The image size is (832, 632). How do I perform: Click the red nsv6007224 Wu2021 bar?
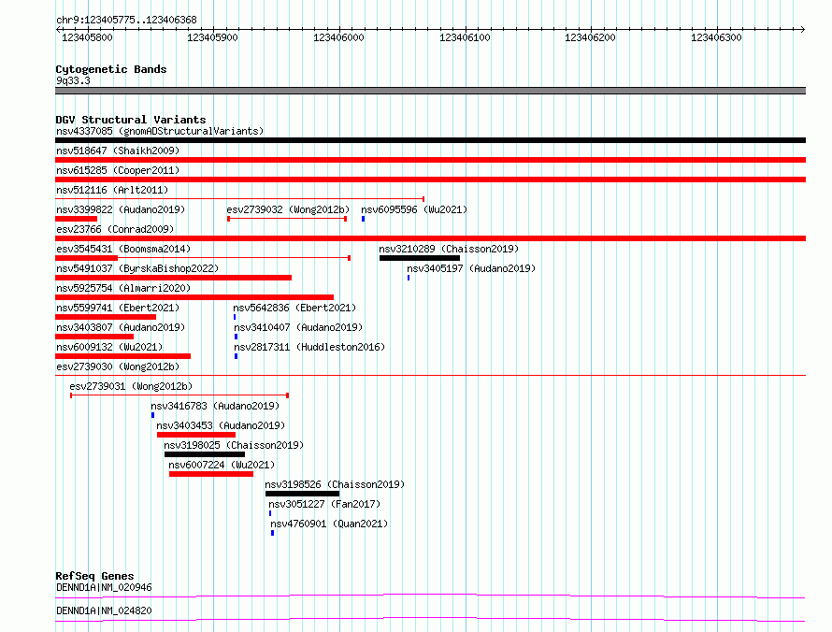[211, 474]
